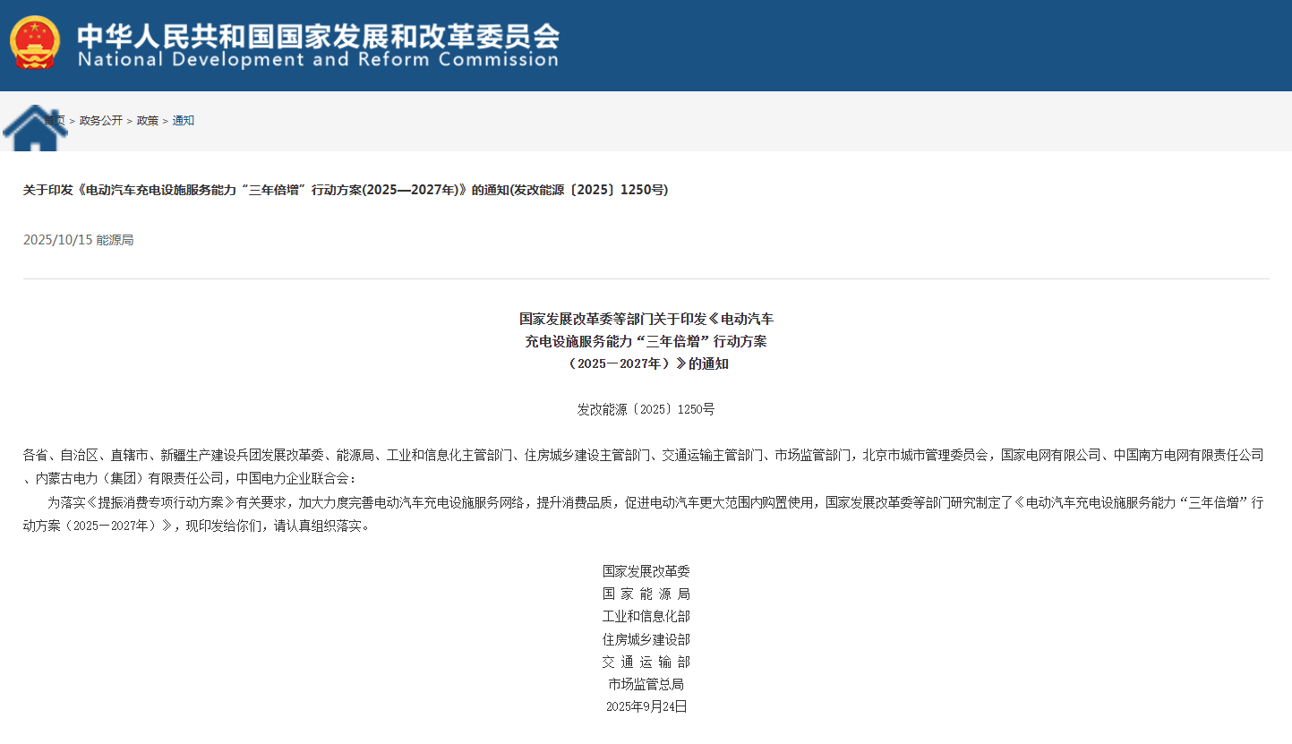Click the National Development and Reform Commission subtitle

[318, 61]
